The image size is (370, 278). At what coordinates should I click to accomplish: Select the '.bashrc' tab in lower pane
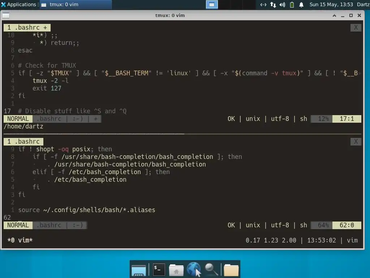point(23,142)
